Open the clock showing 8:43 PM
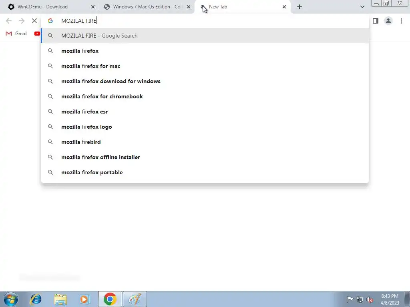This screenshot has height=307, width=410. pyautogui.click(x=390, y=299)
